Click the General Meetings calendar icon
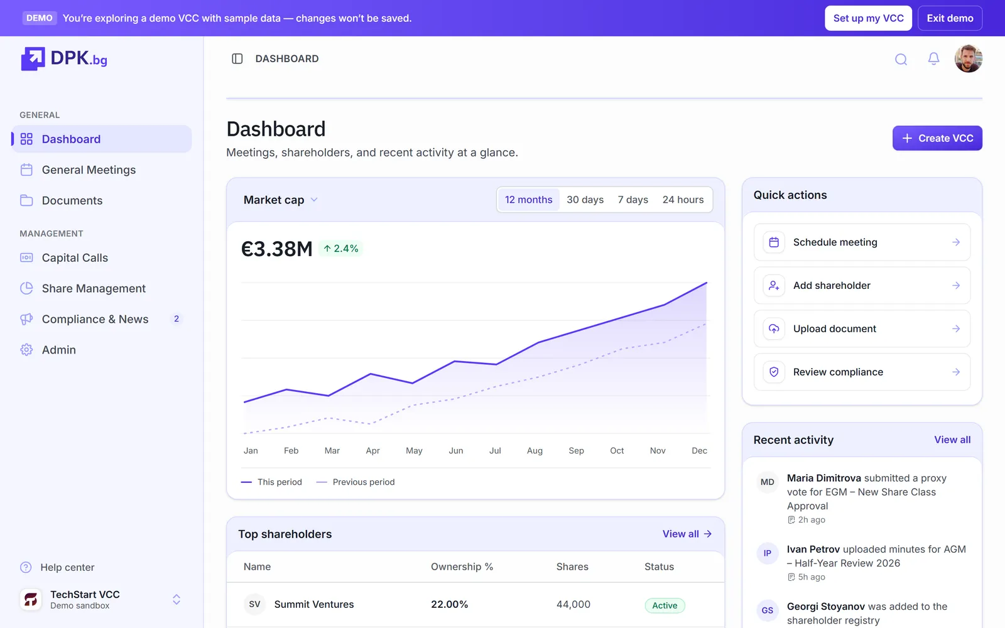 click(x=26, y=170)
